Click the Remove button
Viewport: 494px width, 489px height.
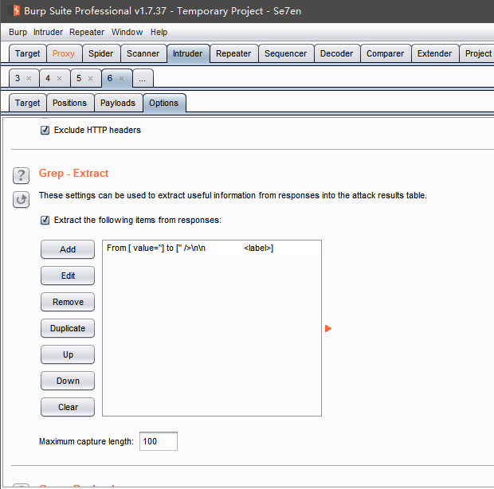tap(68, 302)
